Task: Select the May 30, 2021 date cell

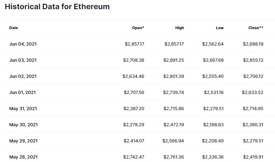Action: (23, 125)
